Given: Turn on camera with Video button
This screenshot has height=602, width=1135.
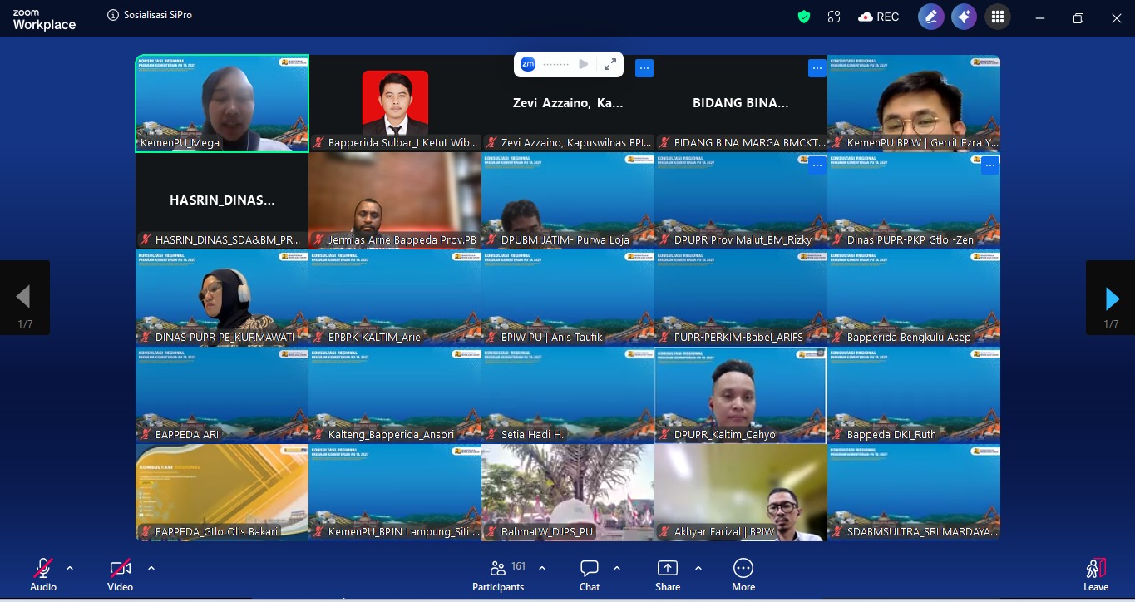Looking at the screenshot, I should click(120, 575).
